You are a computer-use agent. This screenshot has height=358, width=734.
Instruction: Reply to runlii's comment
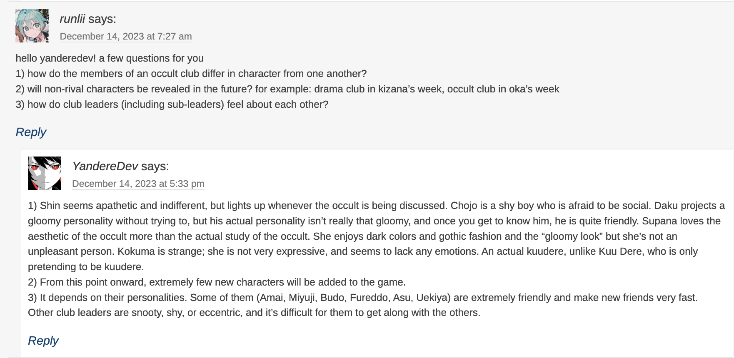(31, 132)
